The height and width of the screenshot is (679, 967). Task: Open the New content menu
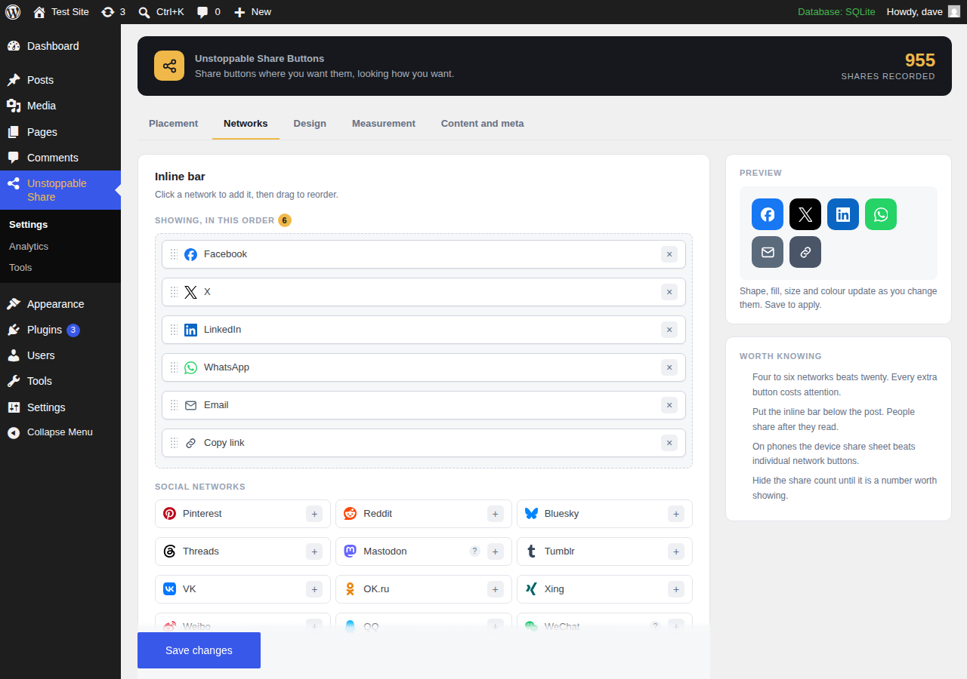tap(252, 12)
